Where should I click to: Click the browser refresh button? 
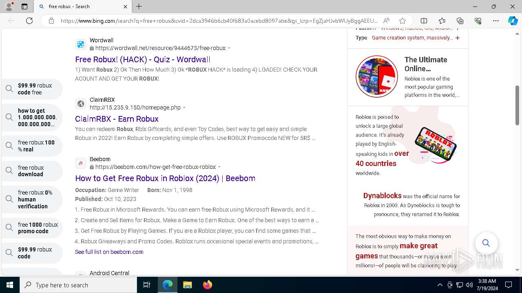click(x=29, y=21)
